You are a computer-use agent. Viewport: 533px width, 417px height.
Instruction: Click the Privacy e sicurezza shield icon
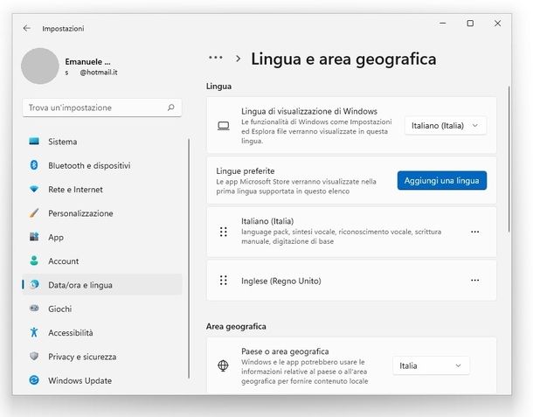click(34, 356)
